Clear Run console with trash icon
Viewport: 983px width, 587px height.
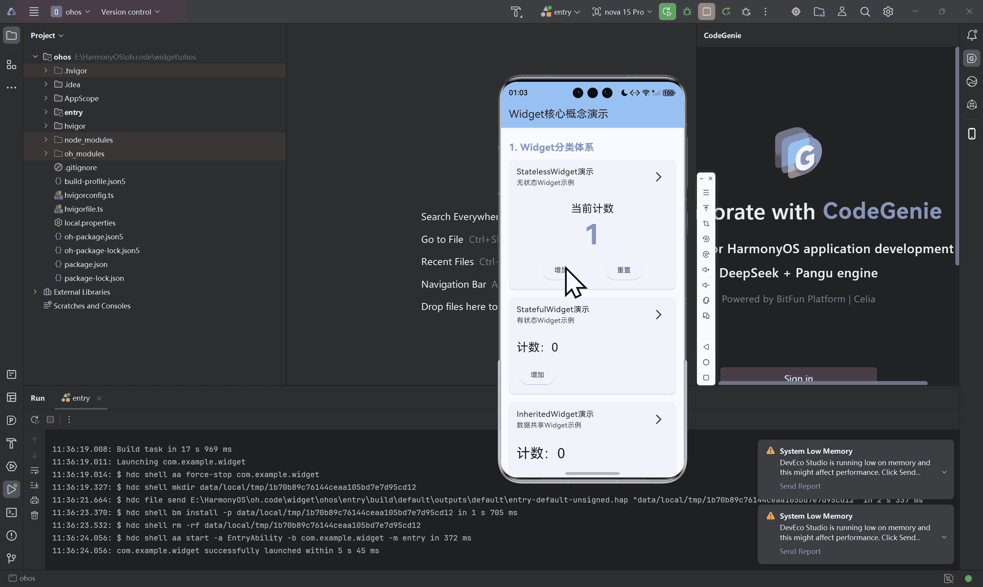(x=35, y=515)
